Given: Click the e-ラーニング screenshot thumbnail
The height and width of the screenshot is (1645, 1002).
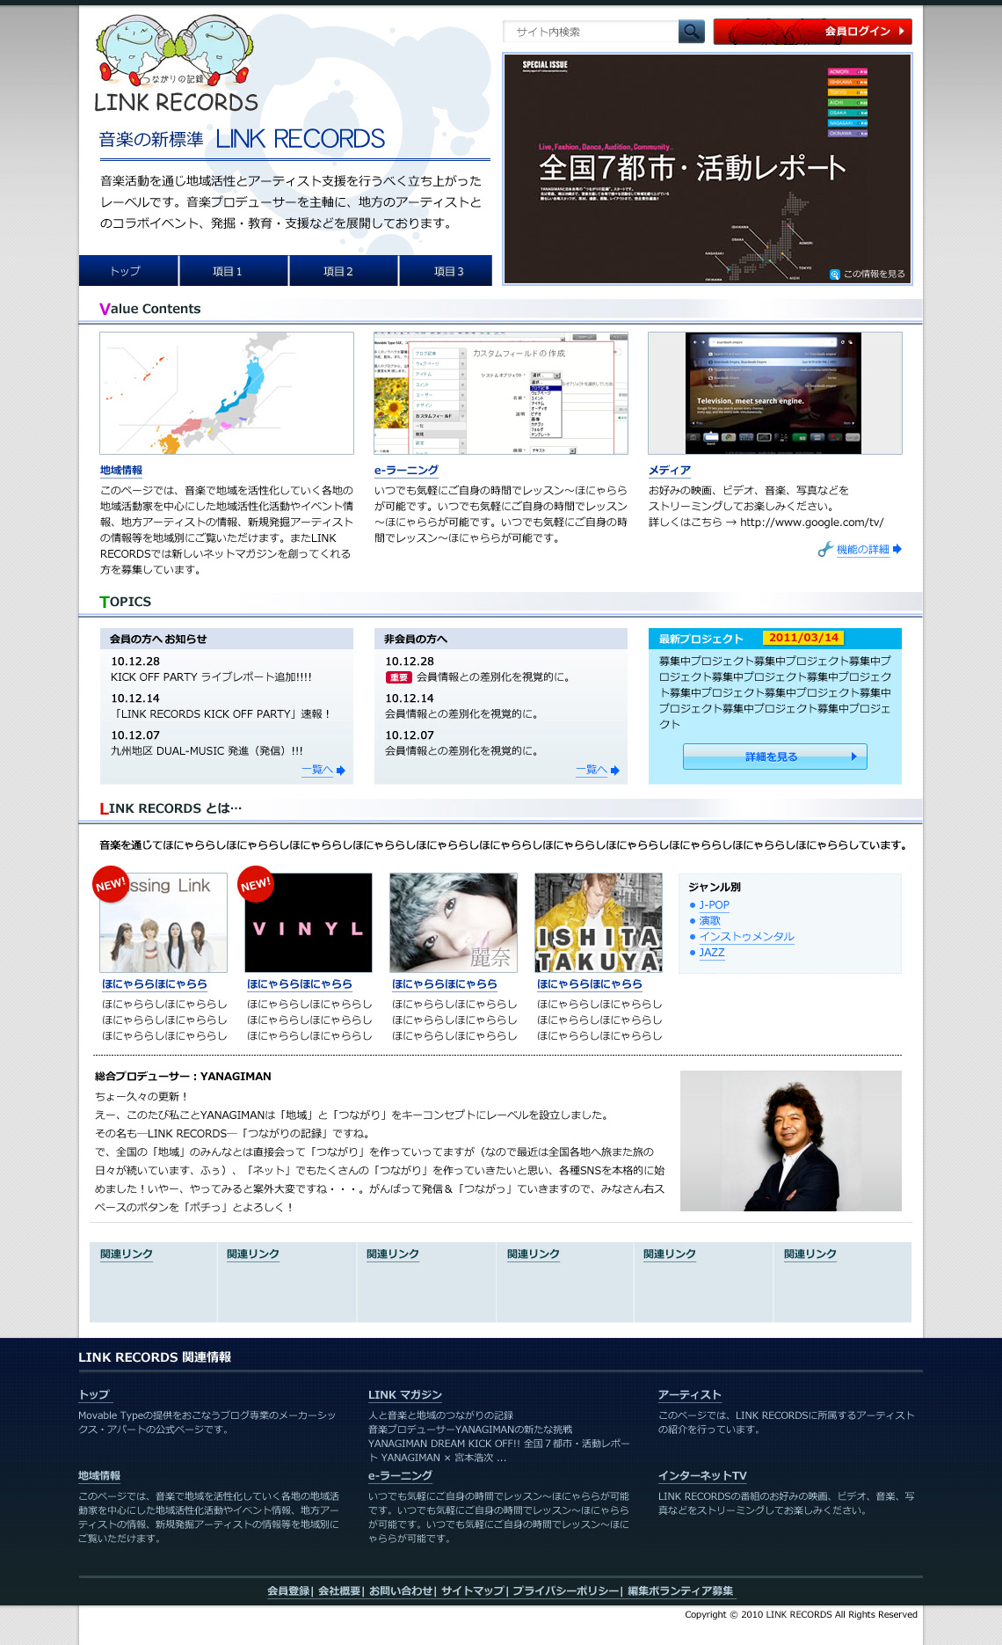Looking at the screenshot, I should [501, 393].
